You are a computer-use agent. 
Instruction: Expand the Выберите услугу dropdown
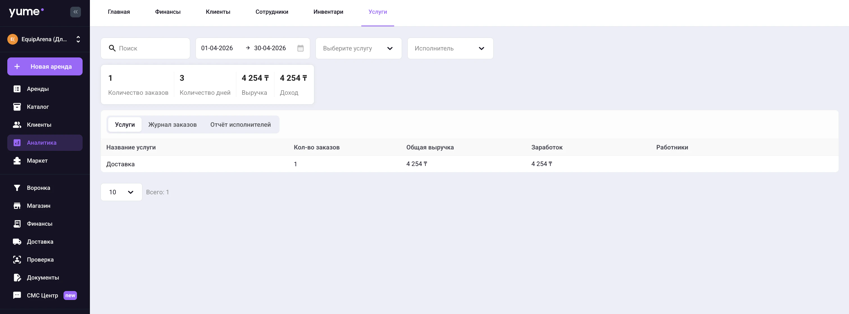pos(358,48)
